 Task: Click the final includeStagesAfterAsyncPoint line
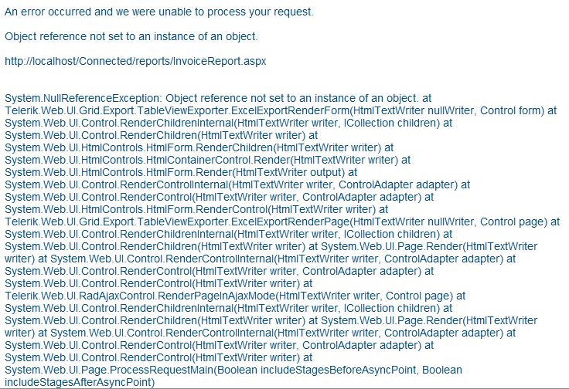pos(77,382)
